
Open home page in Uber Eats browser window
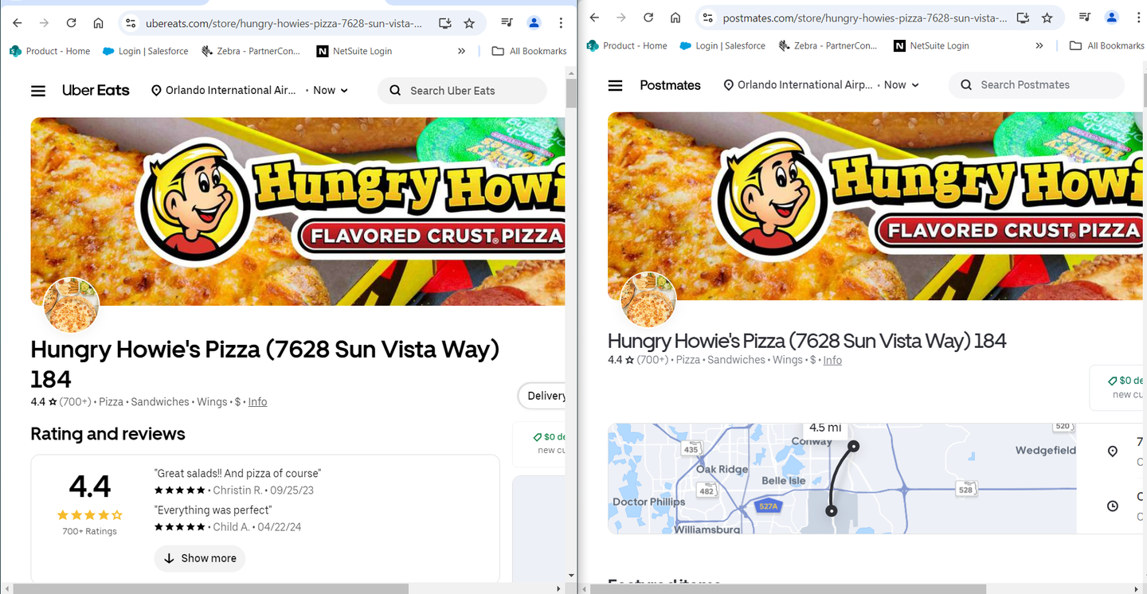pyautogui.click(x=98, y=23)
